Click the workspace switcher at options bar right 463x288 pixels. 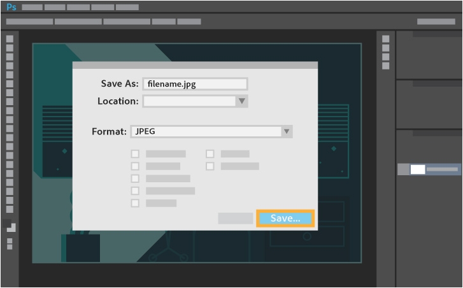click(x=436, y=21)
